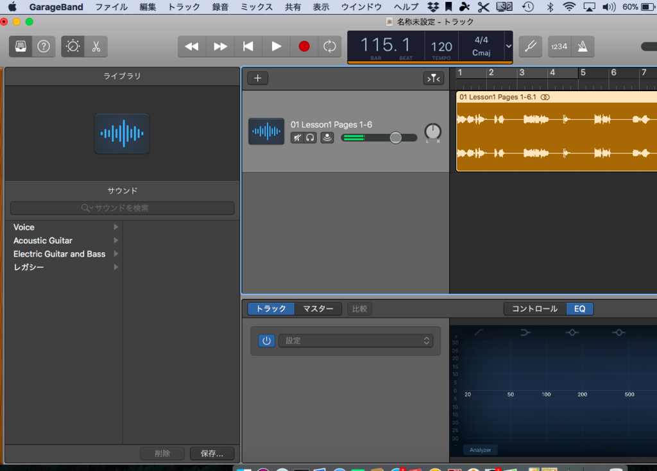Click the track volume slider knob
This screenshot has height=471, width=657.
[395, 137]
